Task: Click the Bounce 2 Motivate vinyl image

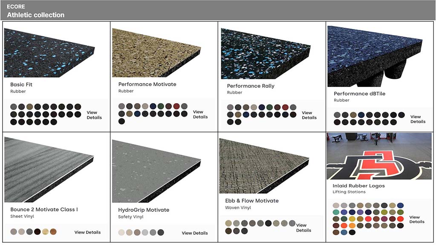Action: pyautogui.click(x=49, y=169)
